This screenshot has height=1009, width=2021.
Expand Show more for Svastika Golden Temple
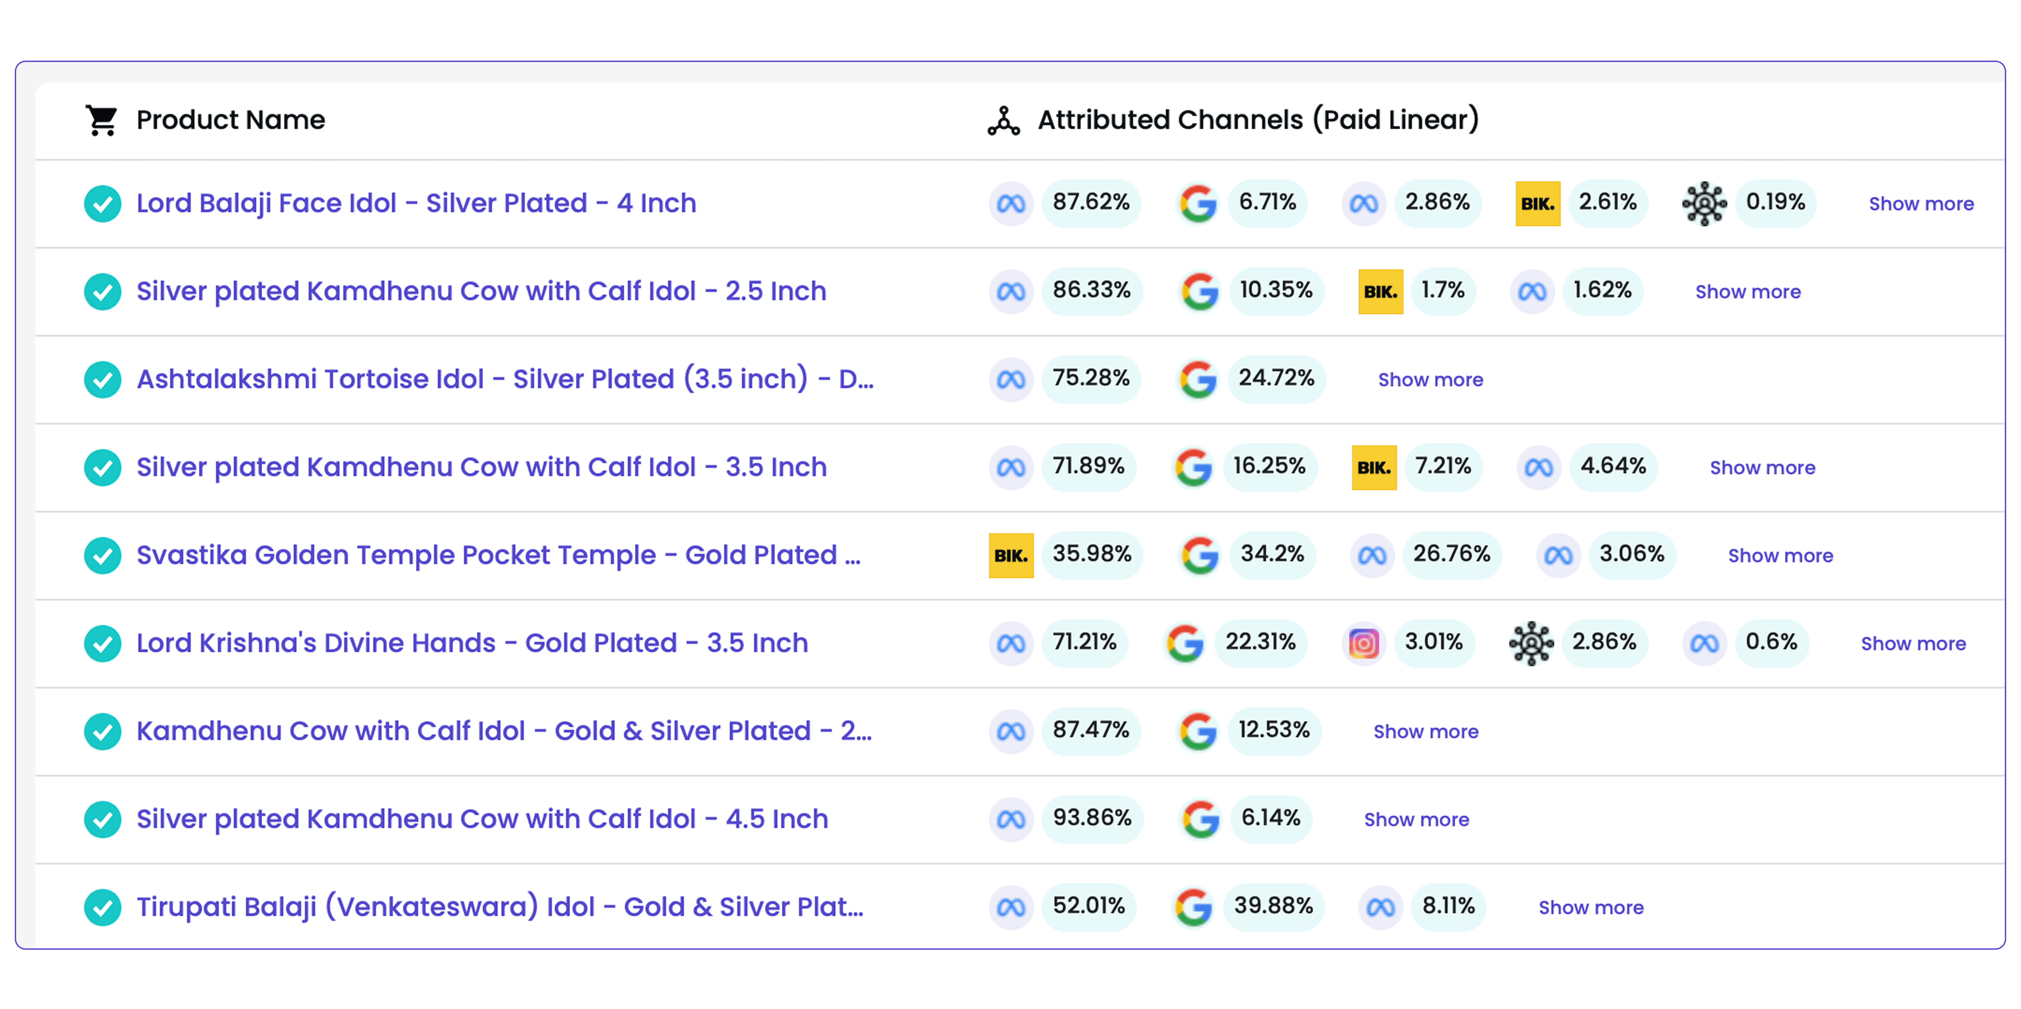coord(1780,555)
